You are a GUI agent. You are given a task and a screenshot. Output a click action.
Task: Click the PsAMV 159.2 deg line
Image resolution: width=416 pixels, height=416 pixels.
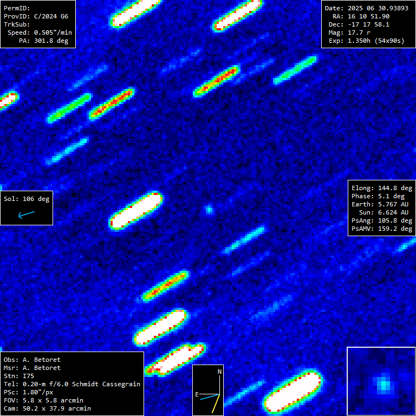382,229
